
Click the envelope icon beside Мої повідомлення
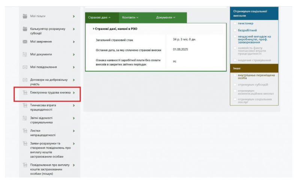pos(25,67)
